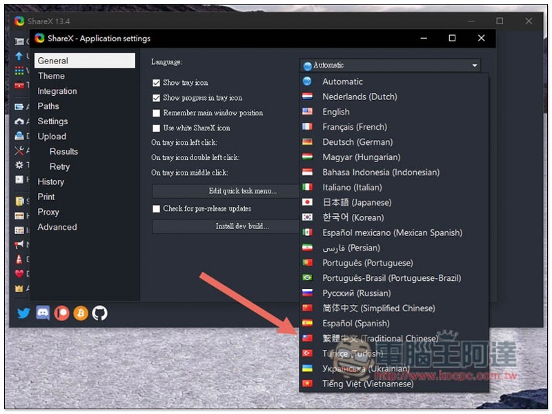Select the General settings tab

(85, 61)
